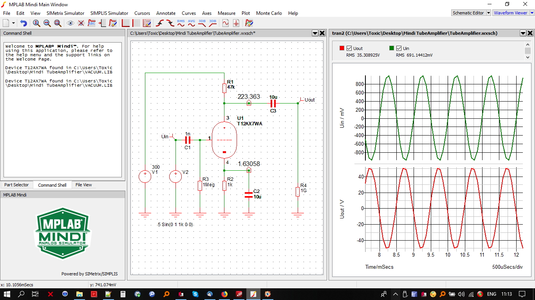
Task: Switch to Part Selector tab
Action: [x=16, y=185]
